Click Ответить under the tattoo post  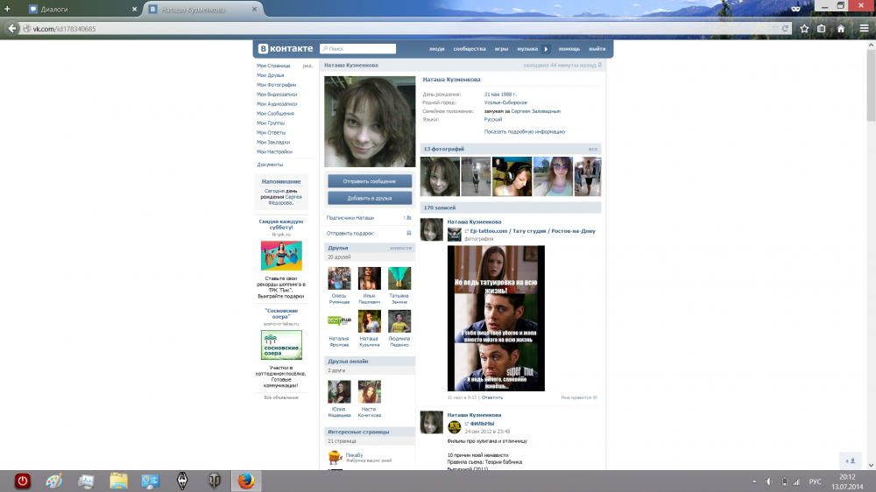492,397
